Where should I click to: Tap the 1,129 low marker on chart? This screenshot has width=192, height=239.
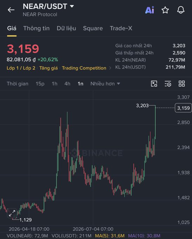25,220
